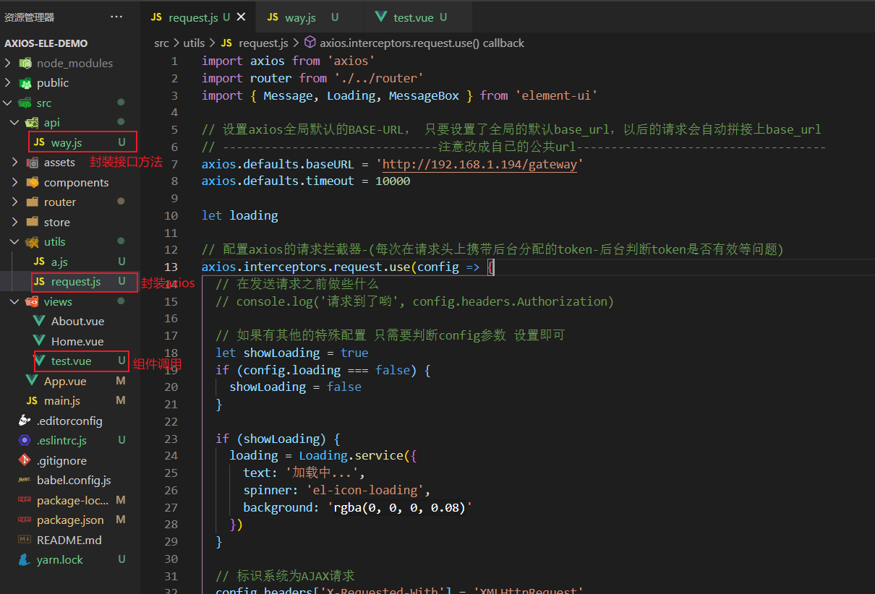Image resolution: width=875 pixels, height=594 pixels.
Task: Click 'showLoading = false' on line 20
Action: point(295,387)
